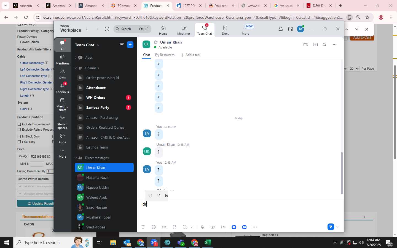Go back in Zoom navigation
The image size is (397, 248).
[87, 29]
